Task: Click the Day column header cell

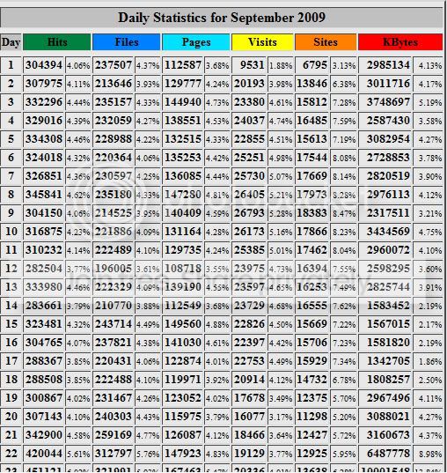Action: pyautogui.click(x=11, y=42)
